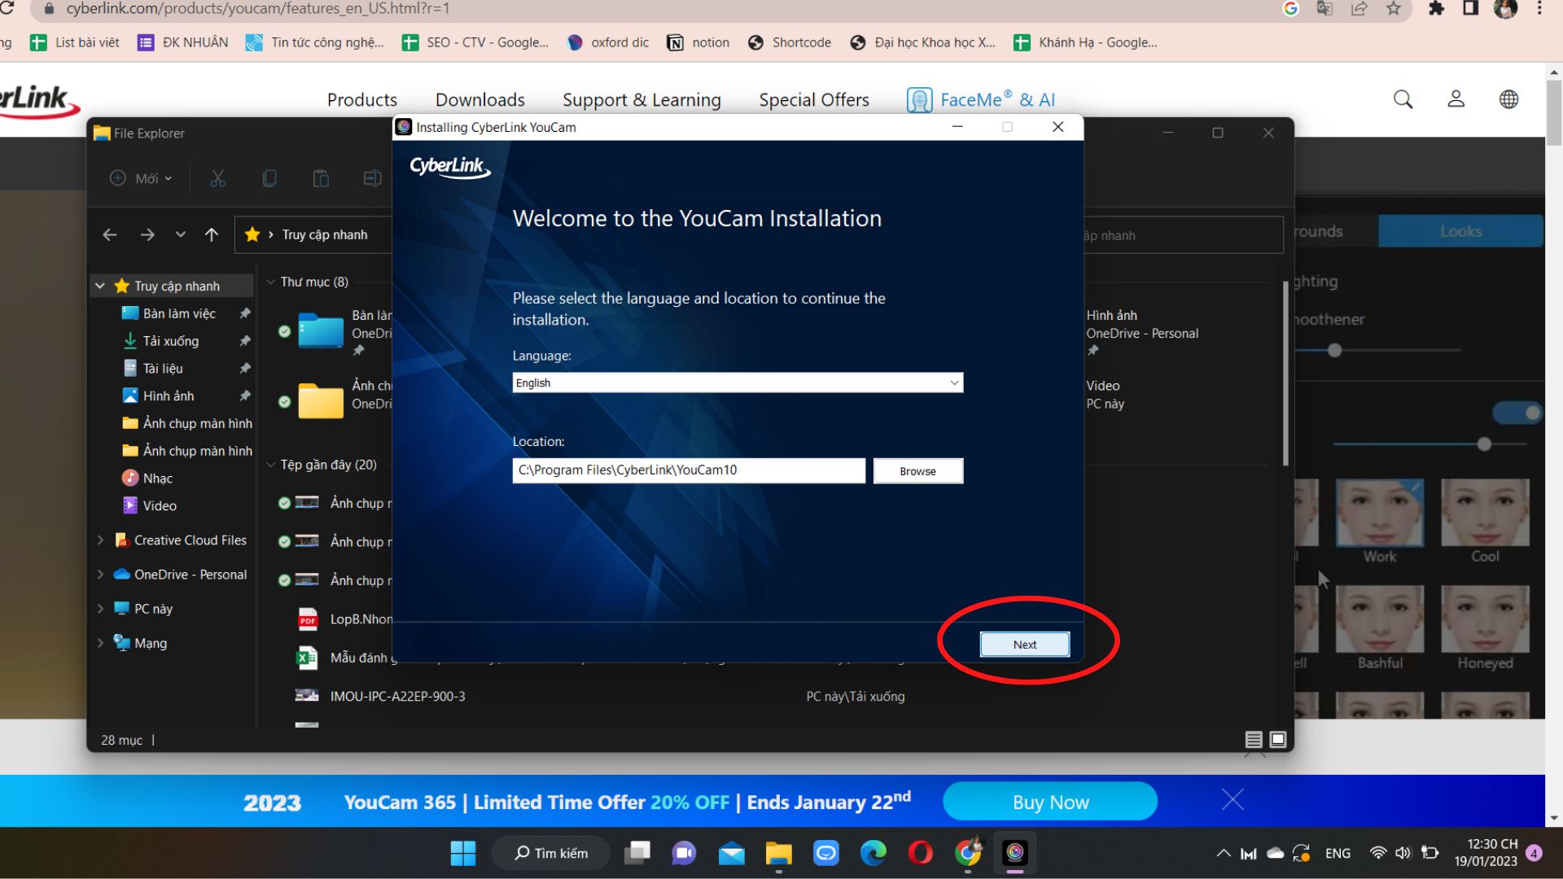
Task: Open Mail app on taskbar
Action: pos(732,854)
